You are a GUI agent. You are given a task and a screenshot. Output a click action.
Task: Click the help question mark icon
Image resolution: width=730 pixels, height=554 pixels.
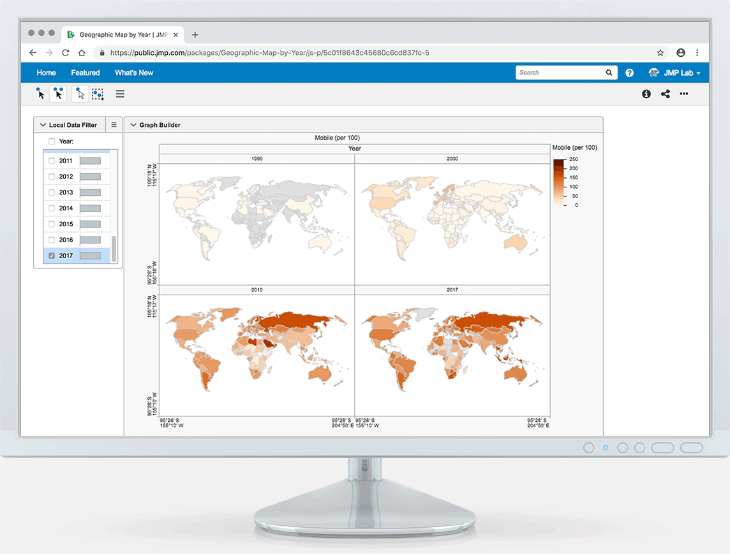630,73
